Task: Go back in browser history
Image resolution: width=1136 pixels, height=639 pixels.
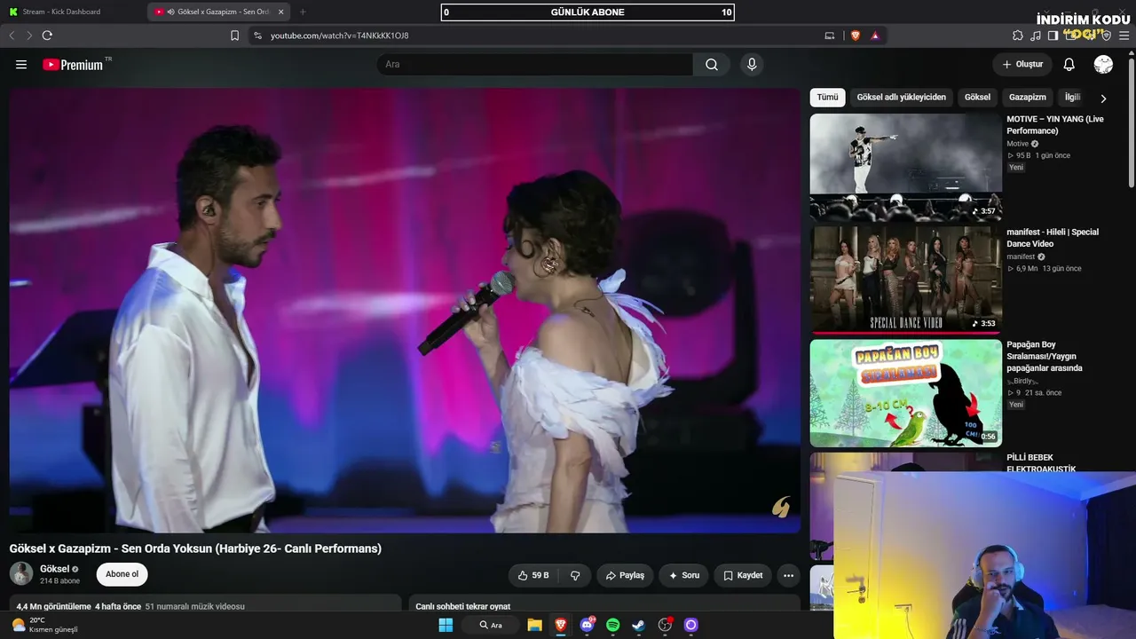Action: 12,35
